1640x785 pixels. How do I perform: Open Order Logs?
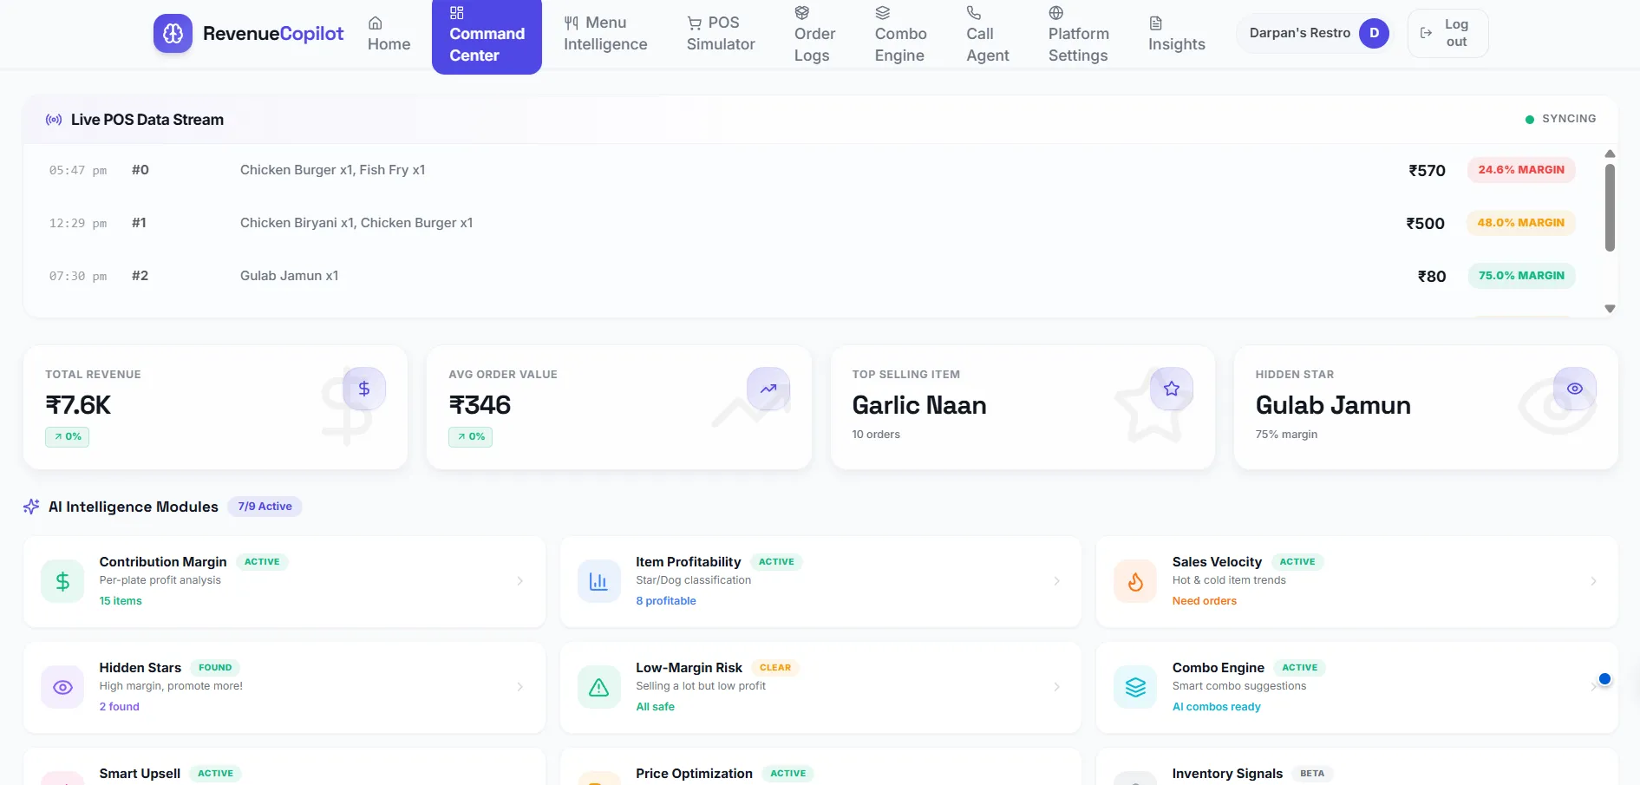[814, 34]
